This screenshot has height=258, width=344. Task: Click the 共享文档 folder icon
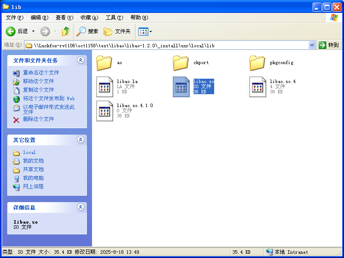click(16, 170)
